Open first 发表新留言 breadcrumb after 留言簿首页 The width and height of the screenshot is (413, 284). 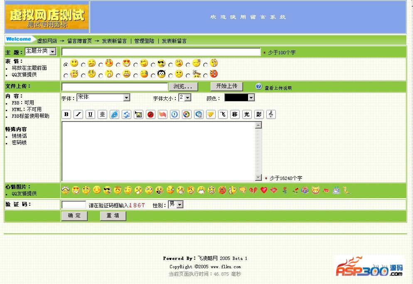(114, 41)
